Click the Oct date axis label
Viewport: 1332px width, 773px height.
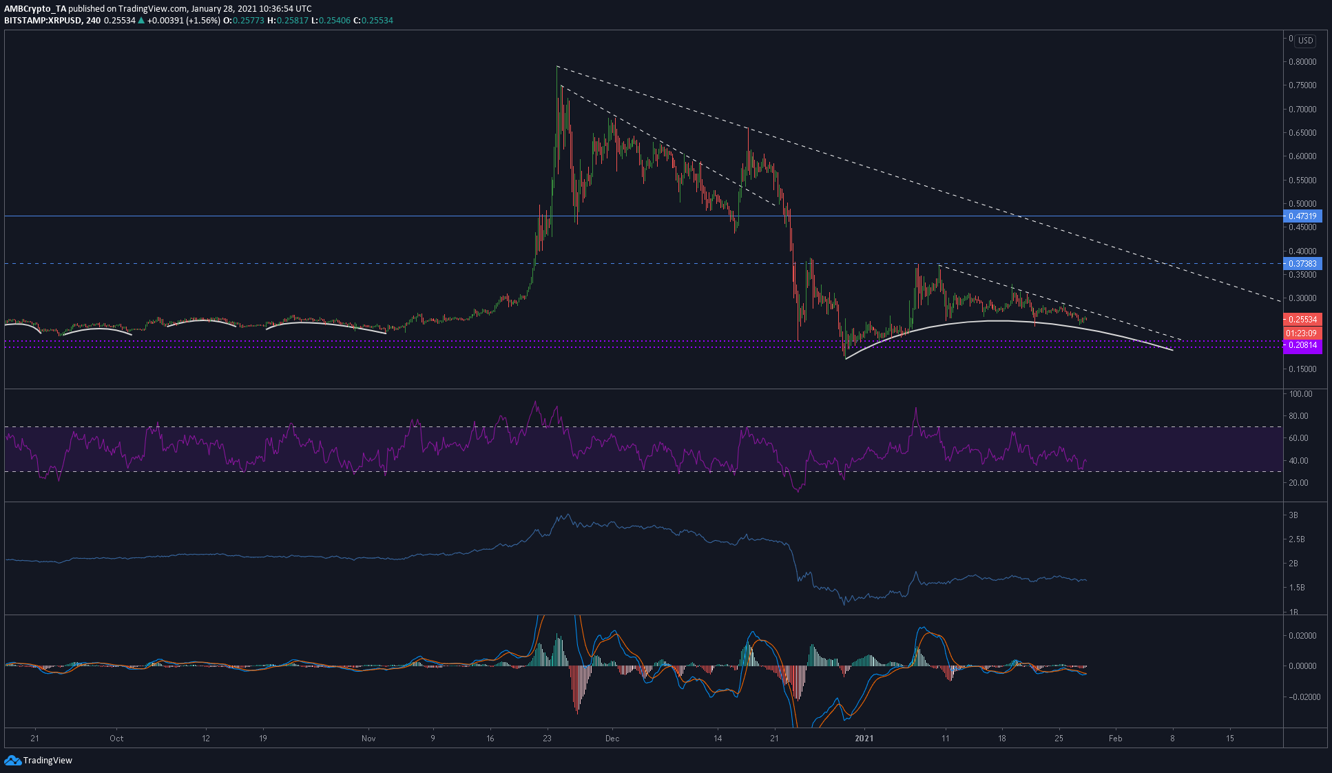point(116,739)
